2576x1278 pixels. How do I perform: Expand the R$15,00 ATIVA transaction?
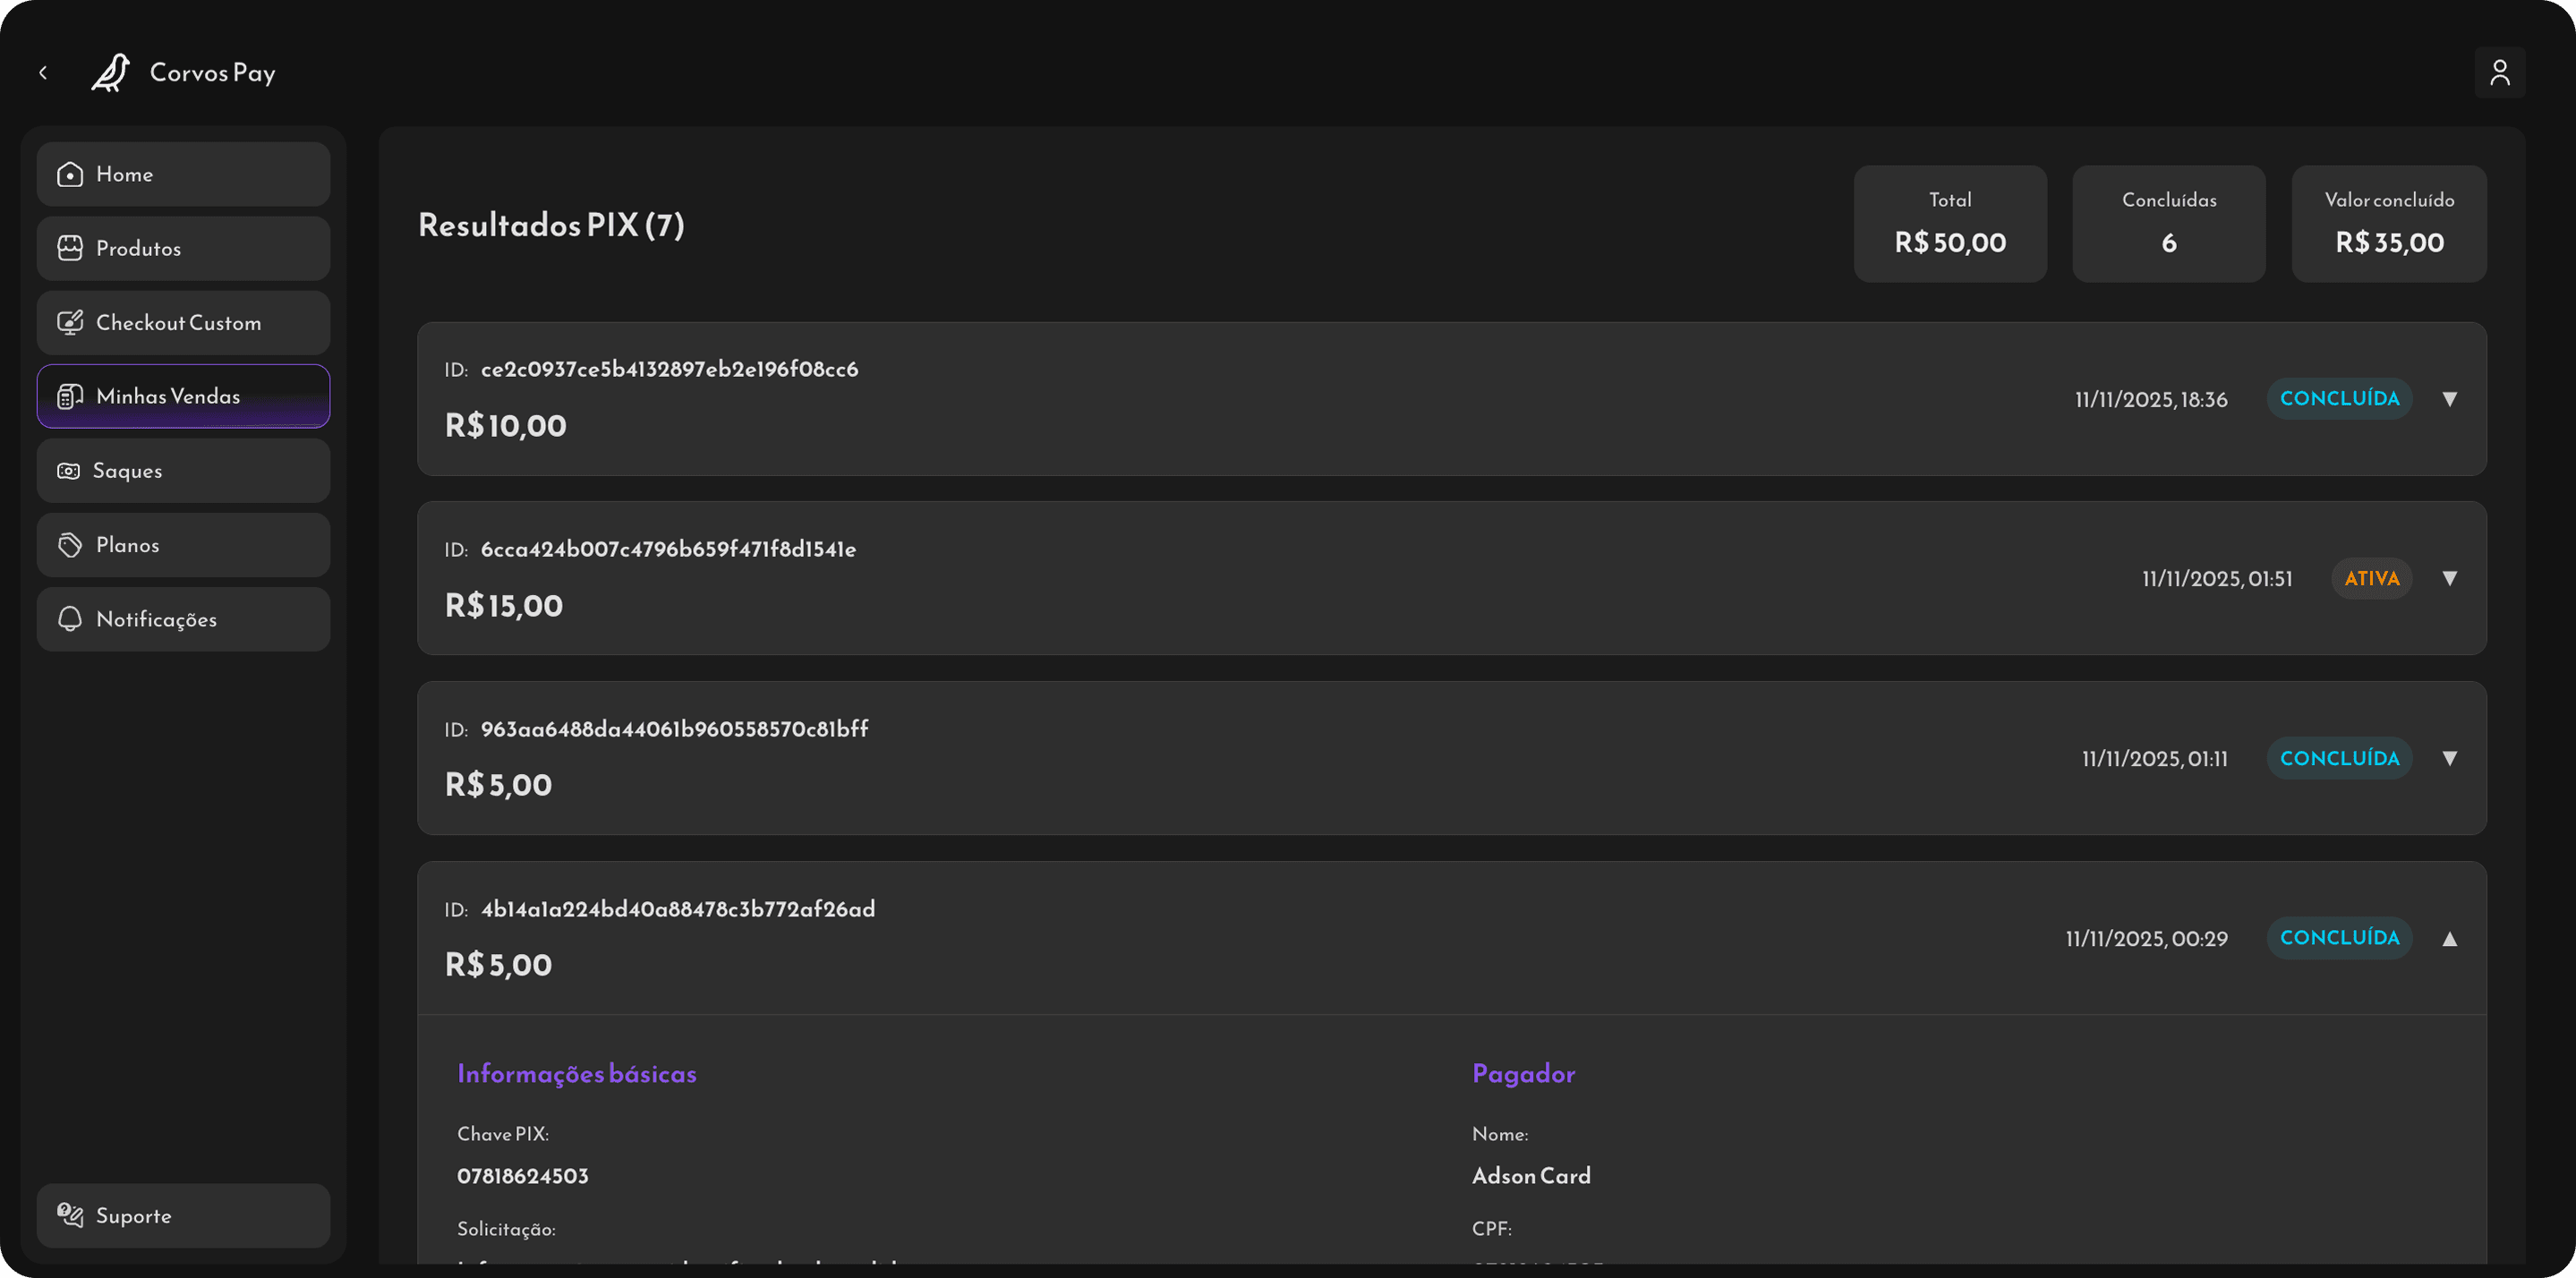coord(2449,578)
